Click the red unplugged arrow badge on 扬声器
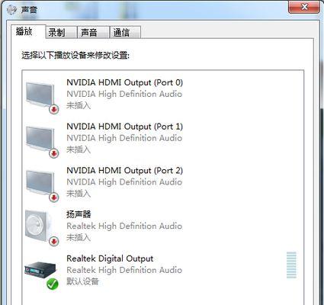Viewport: 324px width, 305px height. pyautogui.click(x=54, y=241)
